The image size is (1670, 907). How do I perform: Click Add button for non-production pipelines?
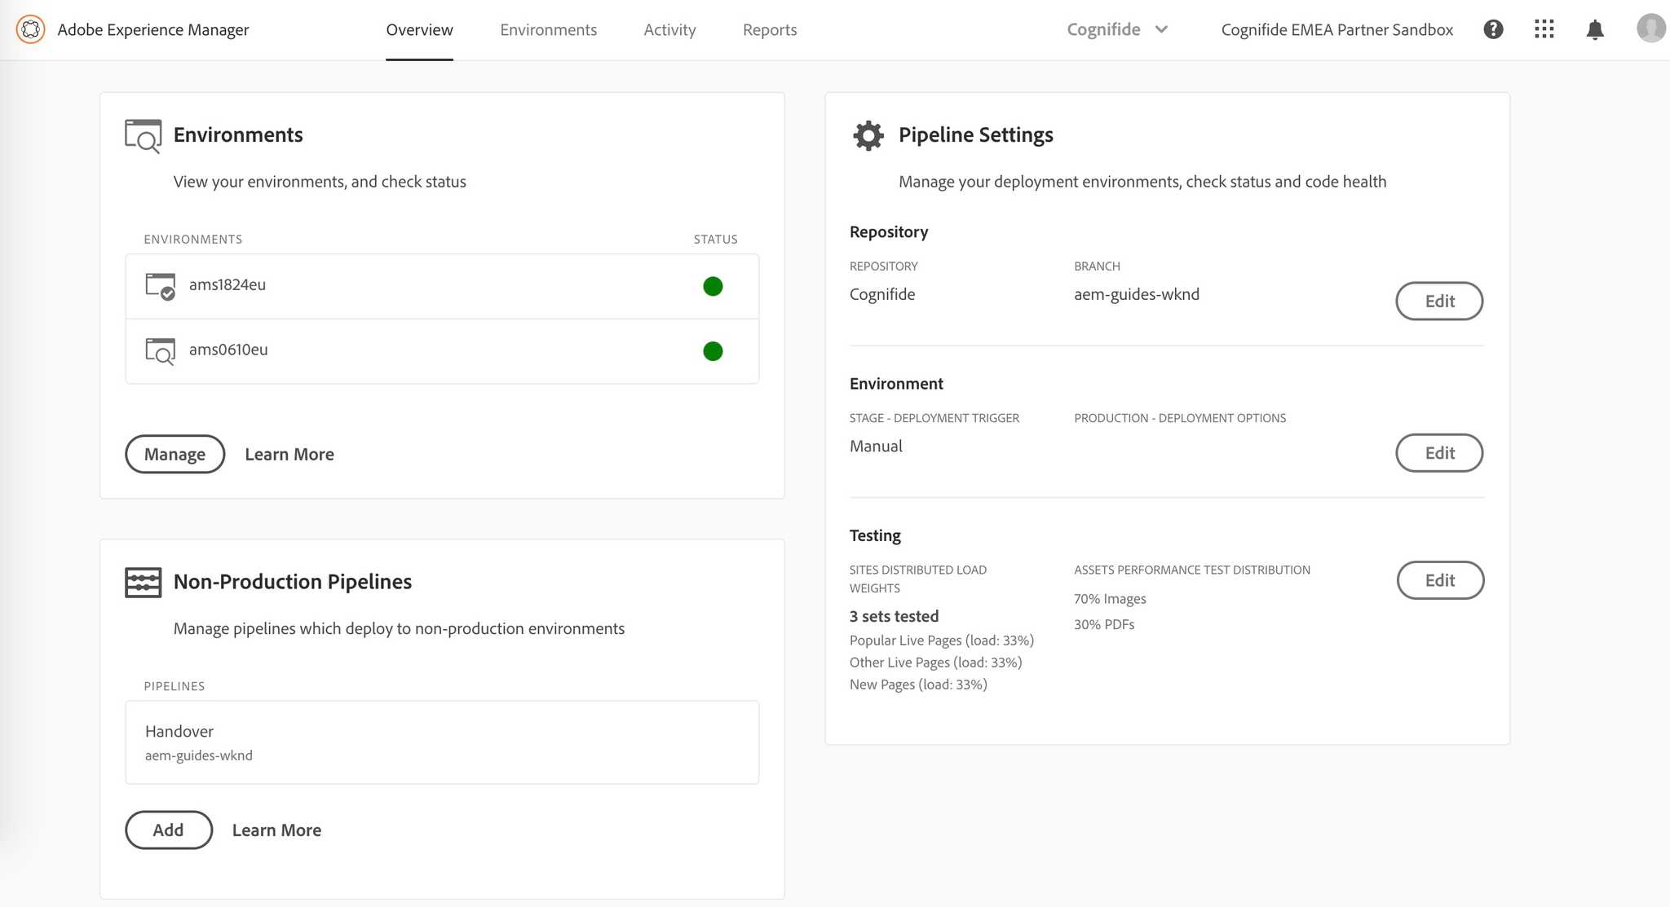tap(168, 830)
